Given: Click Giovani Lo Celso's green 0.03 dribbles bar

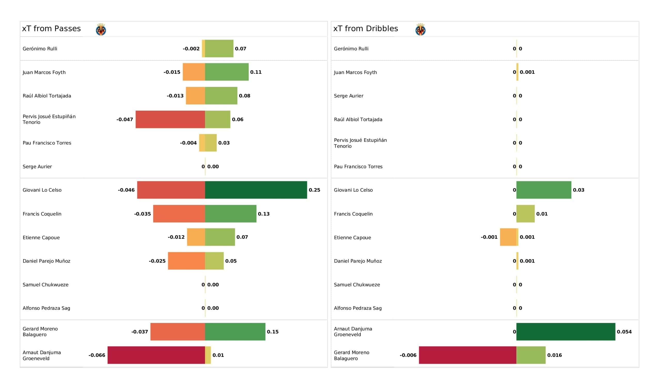Looking at the screenshot, I should (x=544, y=190).
